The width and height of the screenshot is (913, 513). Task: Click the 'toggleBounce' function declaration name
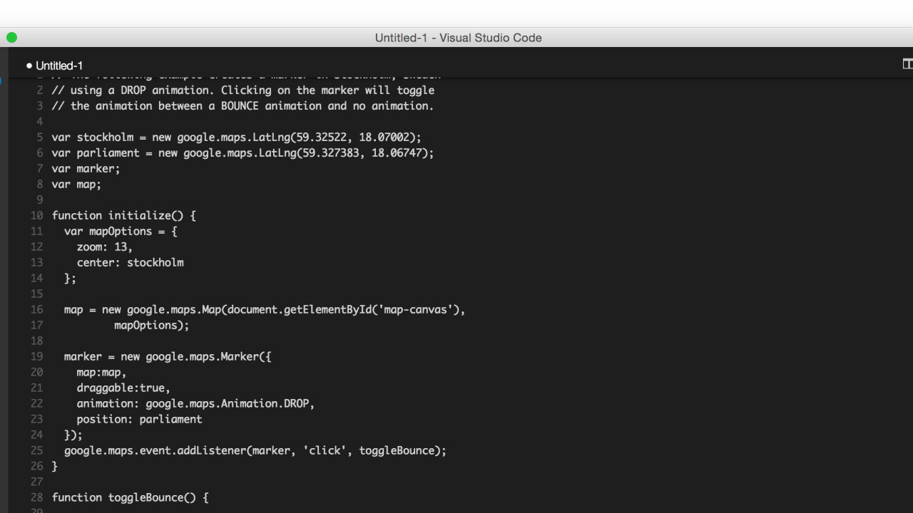146,498
